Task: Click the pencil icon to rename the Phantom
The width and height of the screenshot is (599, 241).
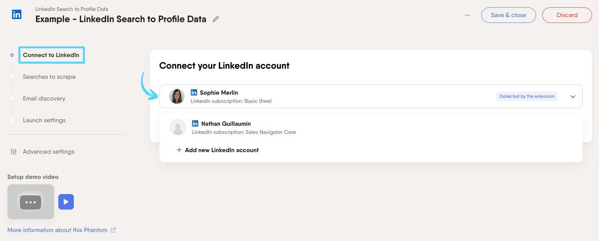Action: point(215,19)
